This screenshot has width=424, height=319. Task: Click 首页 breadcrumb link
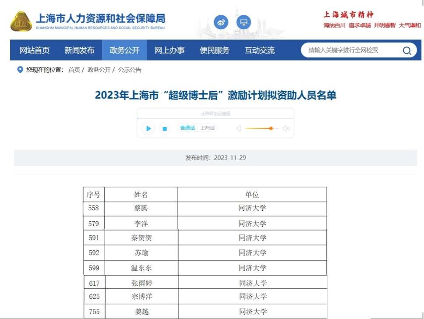[x=74, y=70]
